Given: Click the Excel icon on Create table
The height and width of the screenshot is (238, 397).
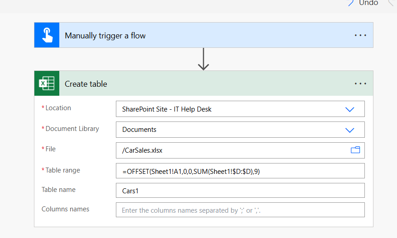Looking at the screenshot, I should tap(47, 84).
